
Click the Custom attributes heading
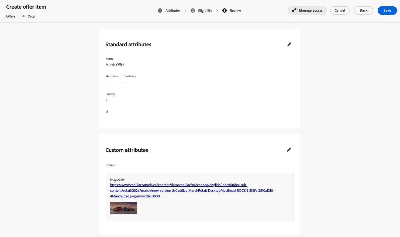[127, 150]
